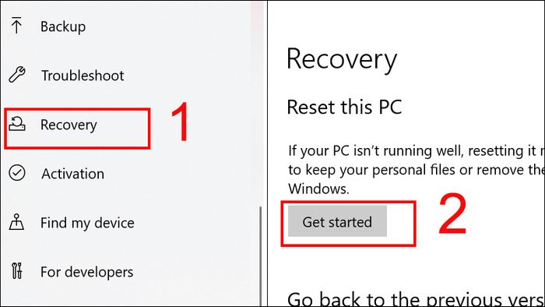Image resolution: width=545 pixels, height=307 pixels.
Task: Click the red number 2 annotation
Action: pos(452,213)
